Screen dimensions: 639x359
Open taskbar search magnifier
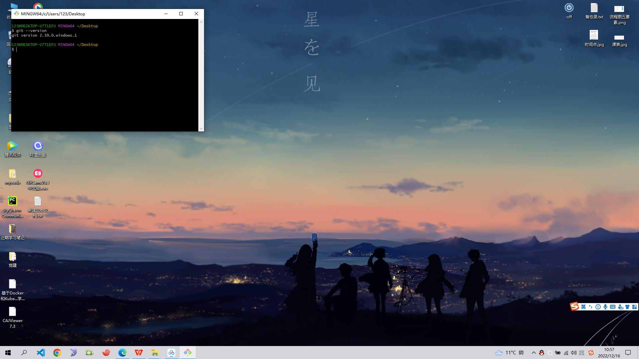24,353
